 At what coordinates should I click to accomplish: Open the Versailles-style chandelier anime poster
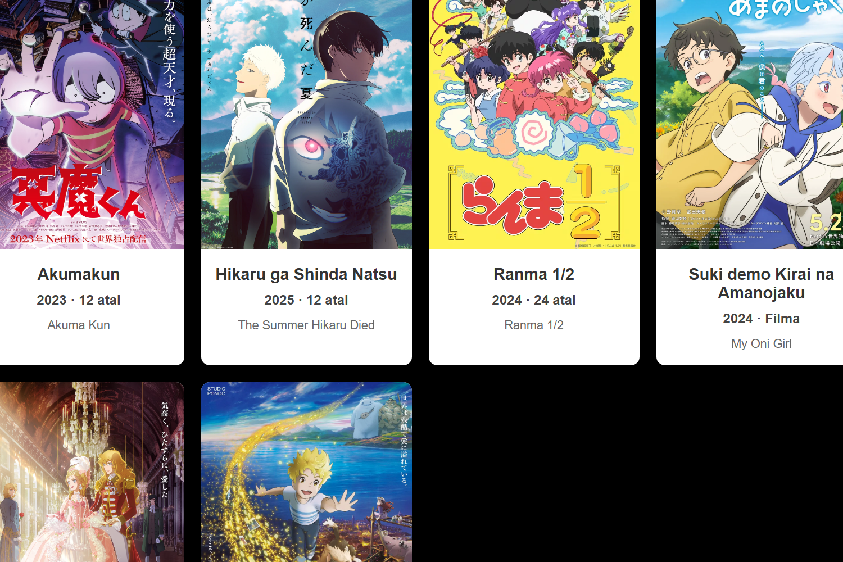(x=92, y=472)
